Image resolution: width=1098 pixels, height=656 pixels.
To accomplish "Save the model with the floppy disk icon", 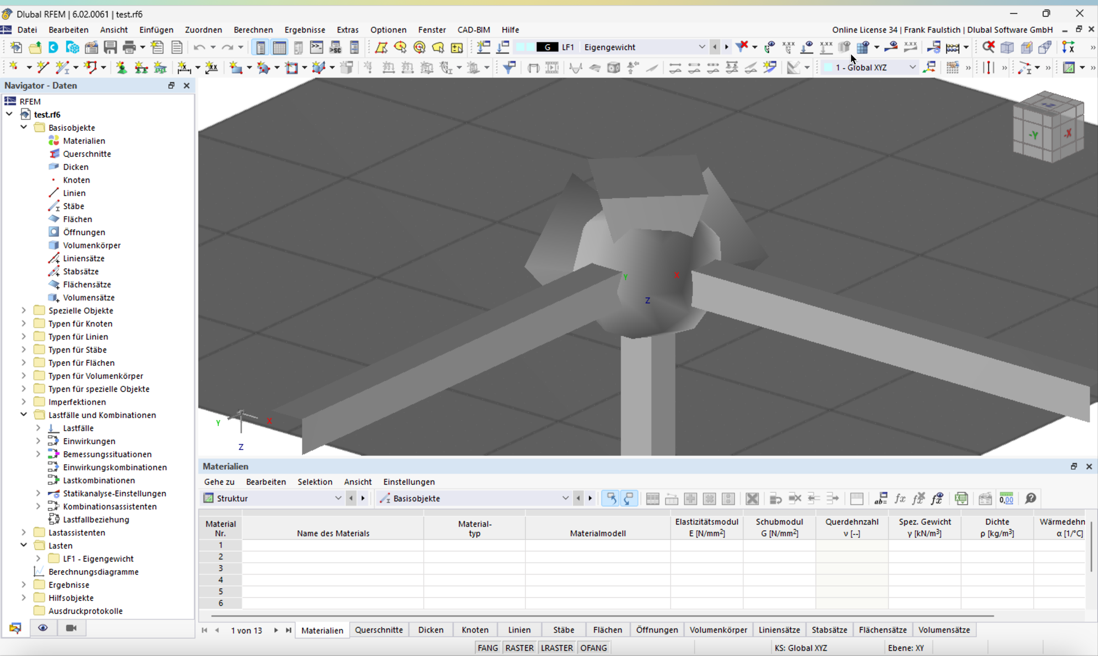I will click(110, 47).
